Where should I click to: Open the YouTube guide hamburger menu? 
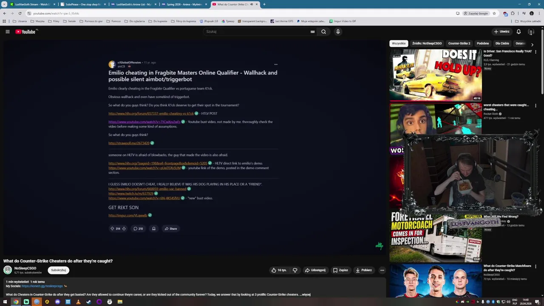coord(7,31)
